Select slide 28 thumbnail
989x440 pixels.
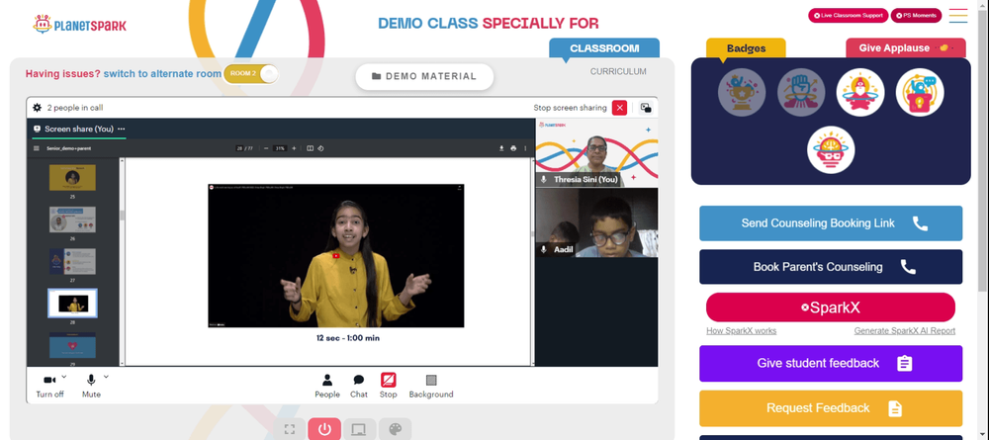point(72,304)
